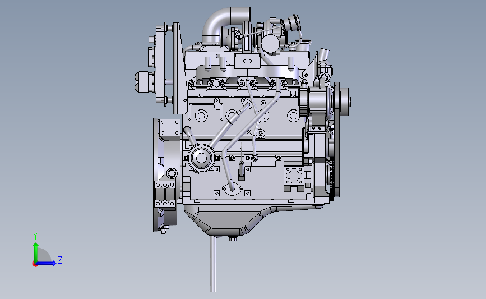Select the round oil filter housing on the block
486x299 pixels.
[x=201, y=158]
